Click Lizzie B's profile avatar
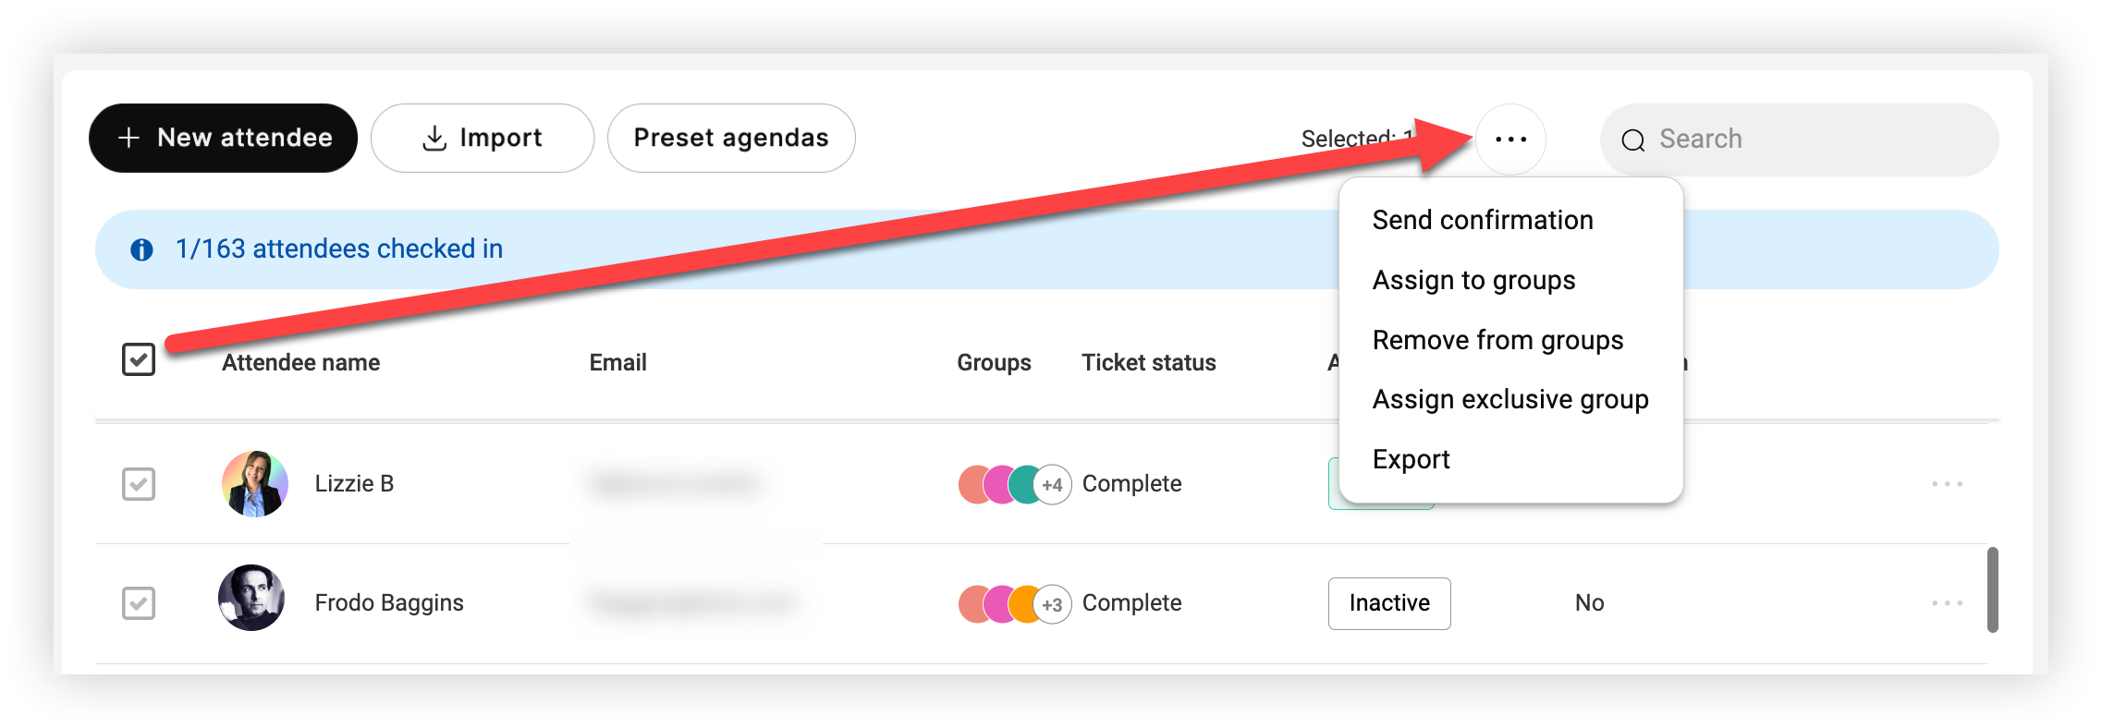Screen dimensions: 2102x728 point(255,484)
